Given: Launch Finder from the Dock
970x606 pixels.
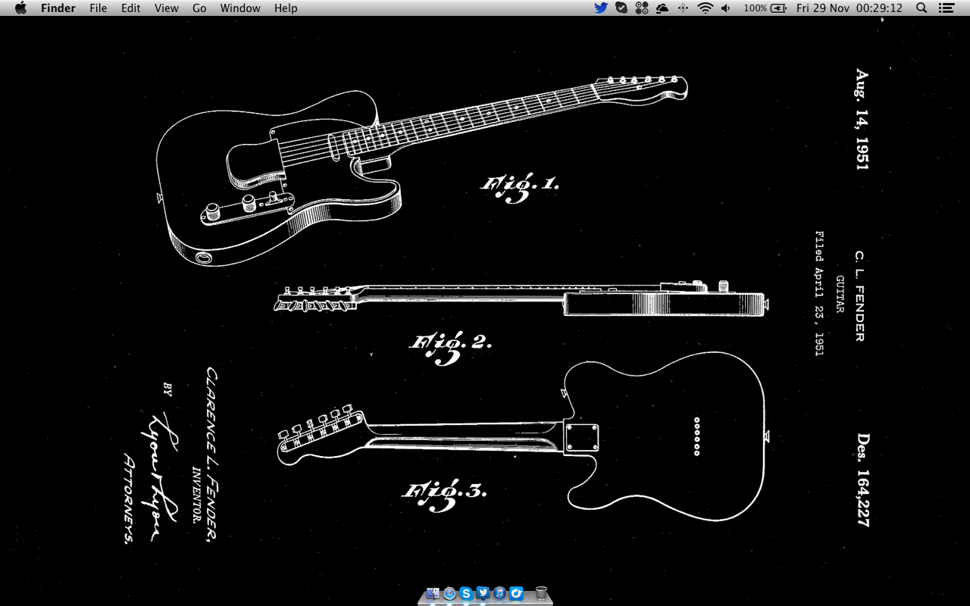Looking at the screenshot, I should (433, 593).
